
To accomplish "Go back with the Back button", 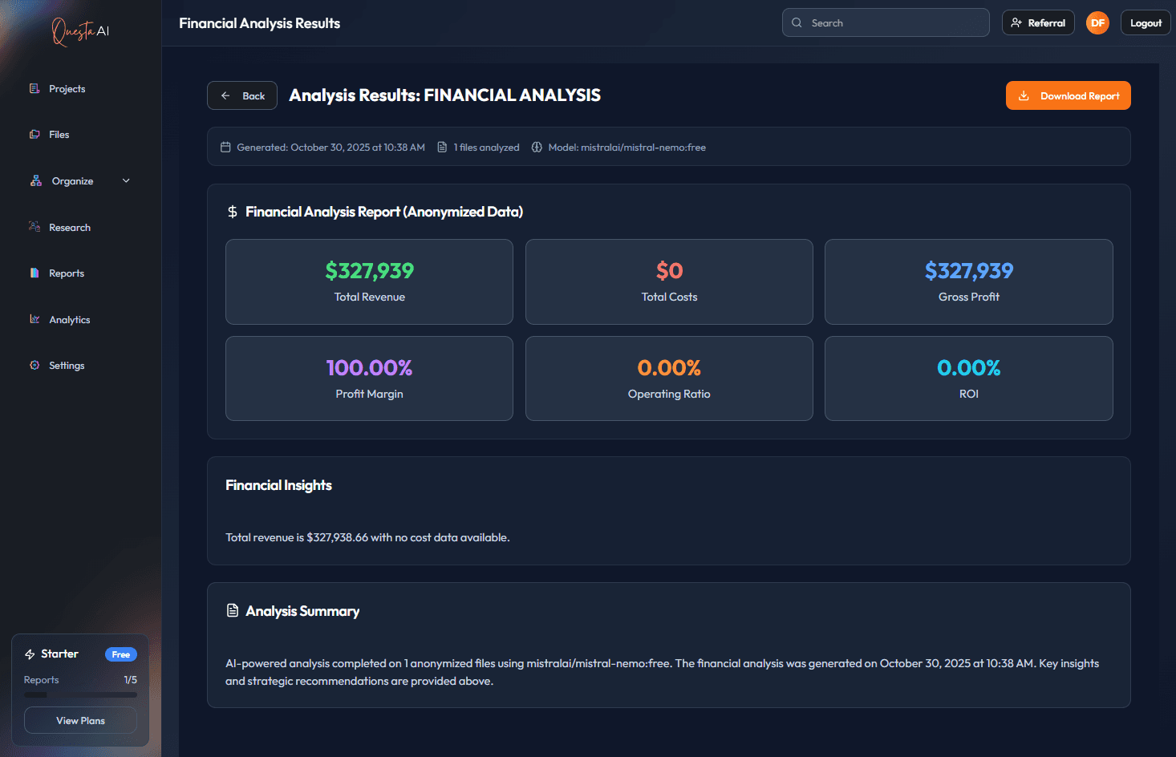I will (241, 95).
